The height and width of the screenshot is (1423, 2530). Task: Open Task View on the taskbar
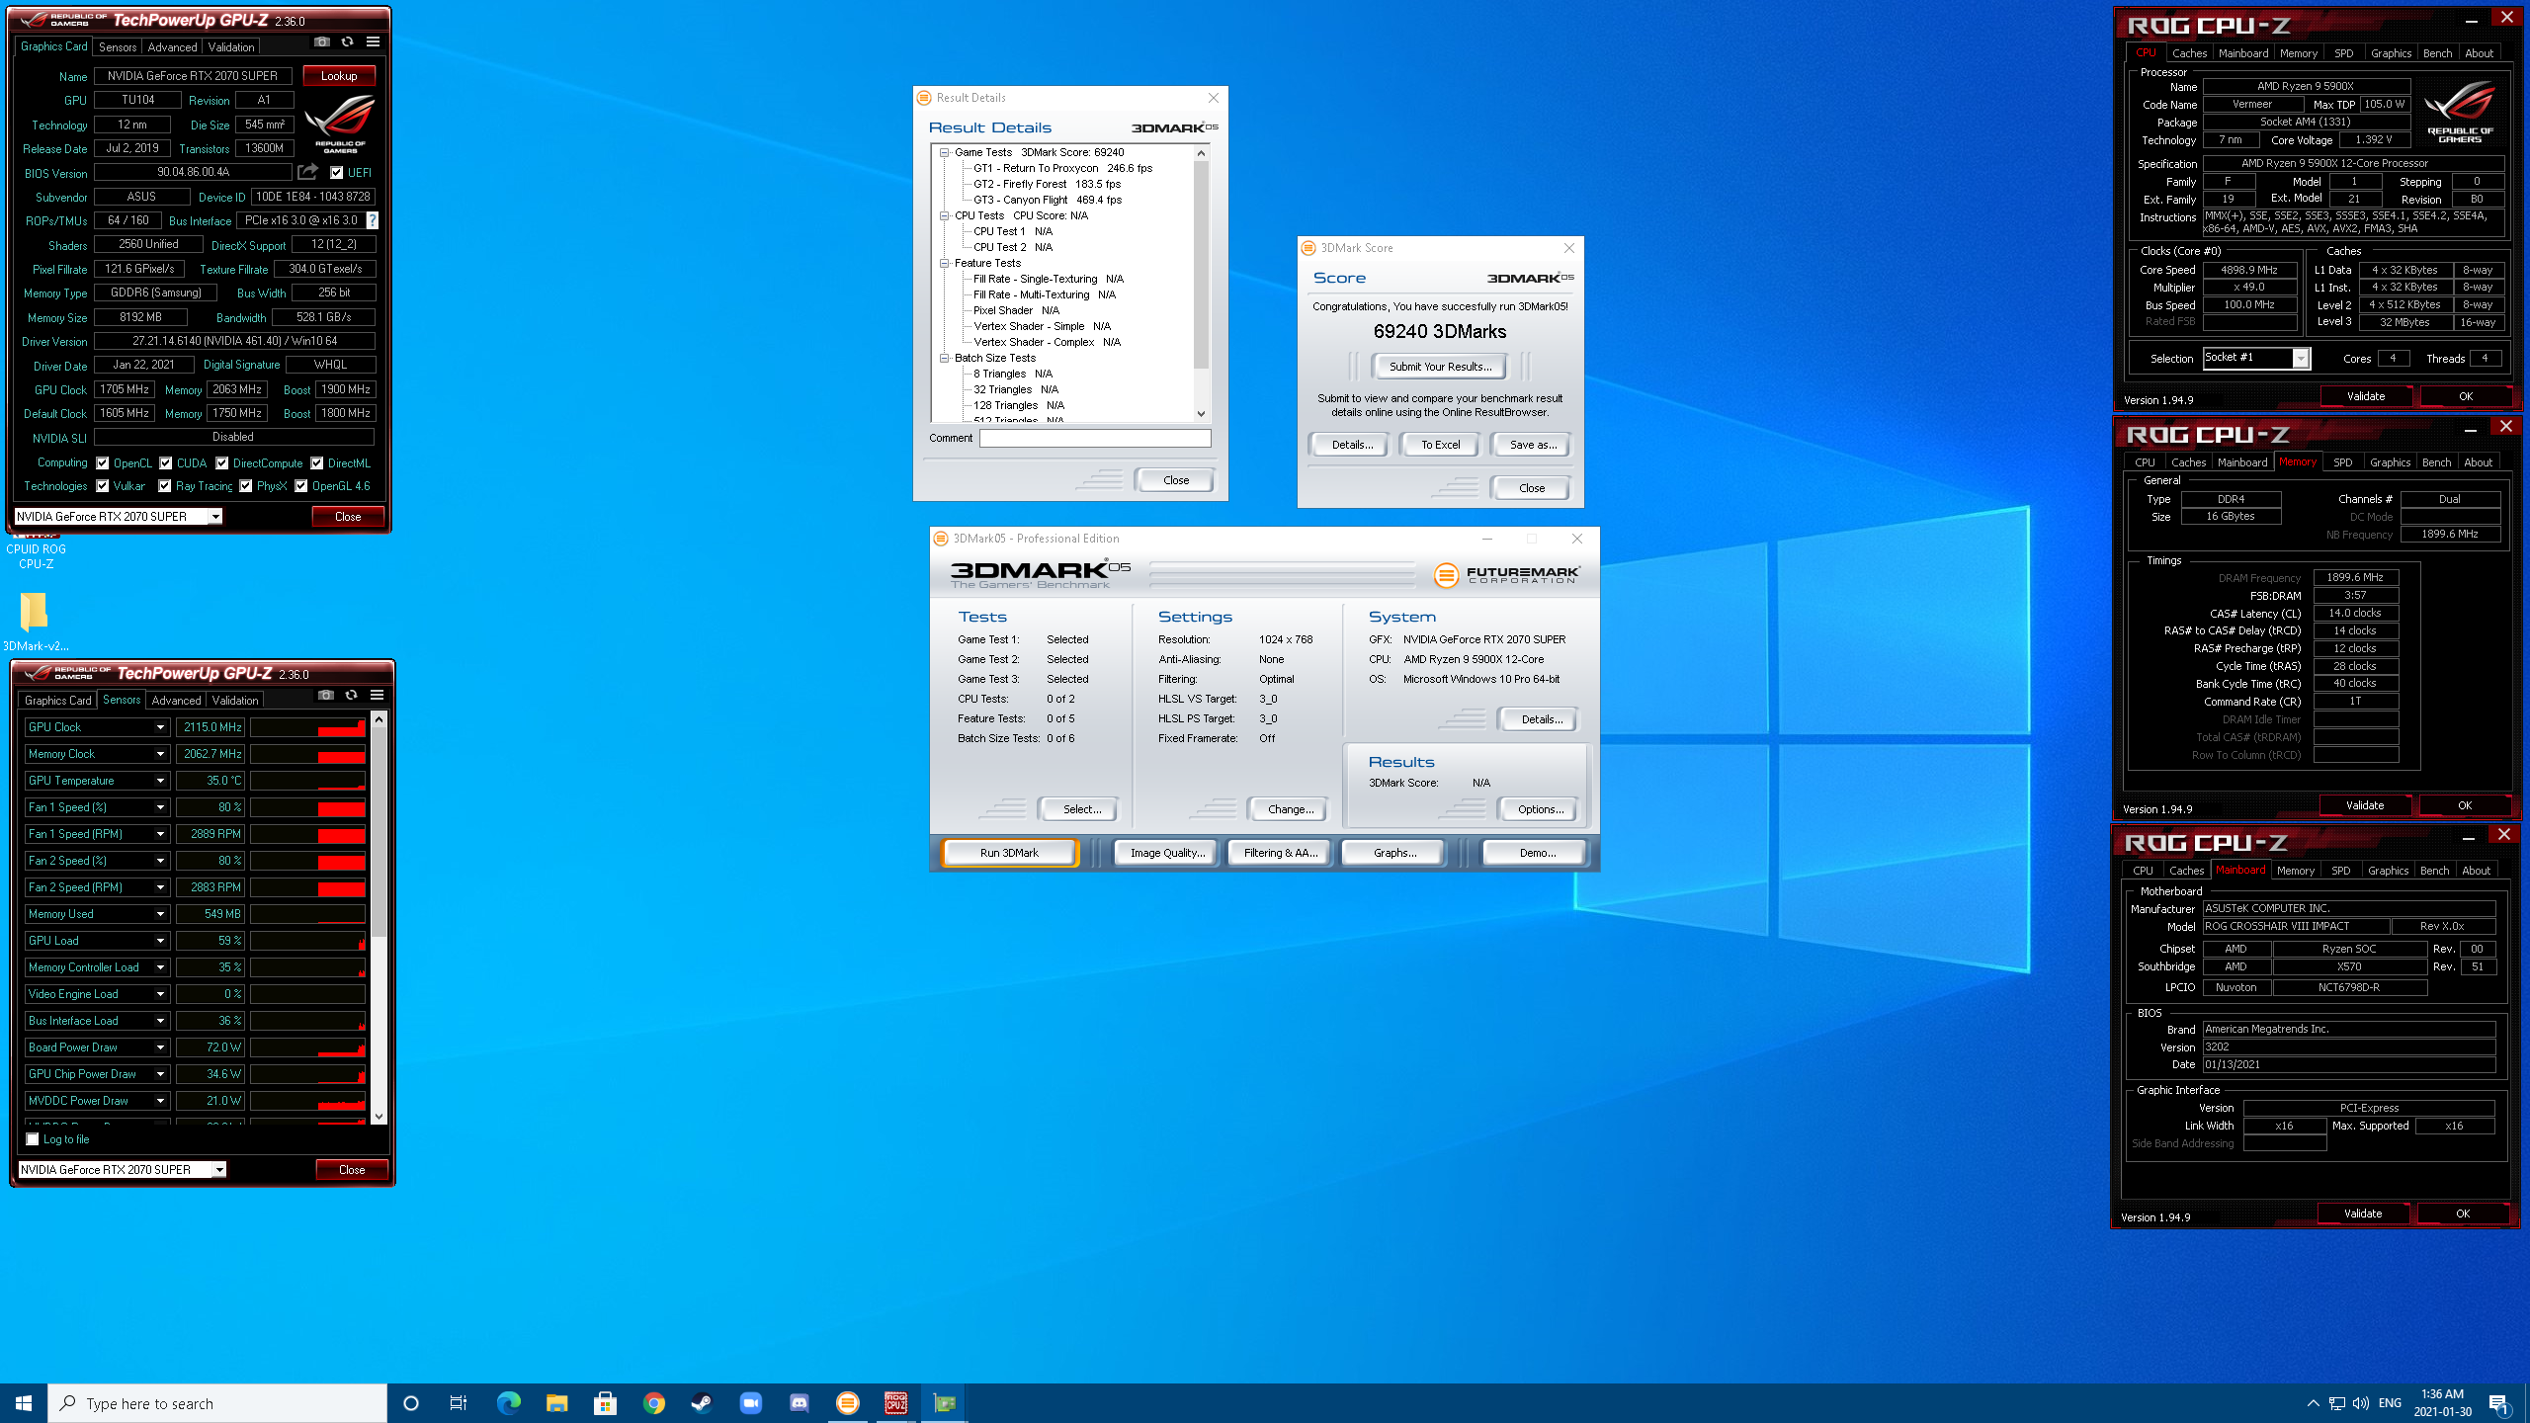(x=459, y=1403)
